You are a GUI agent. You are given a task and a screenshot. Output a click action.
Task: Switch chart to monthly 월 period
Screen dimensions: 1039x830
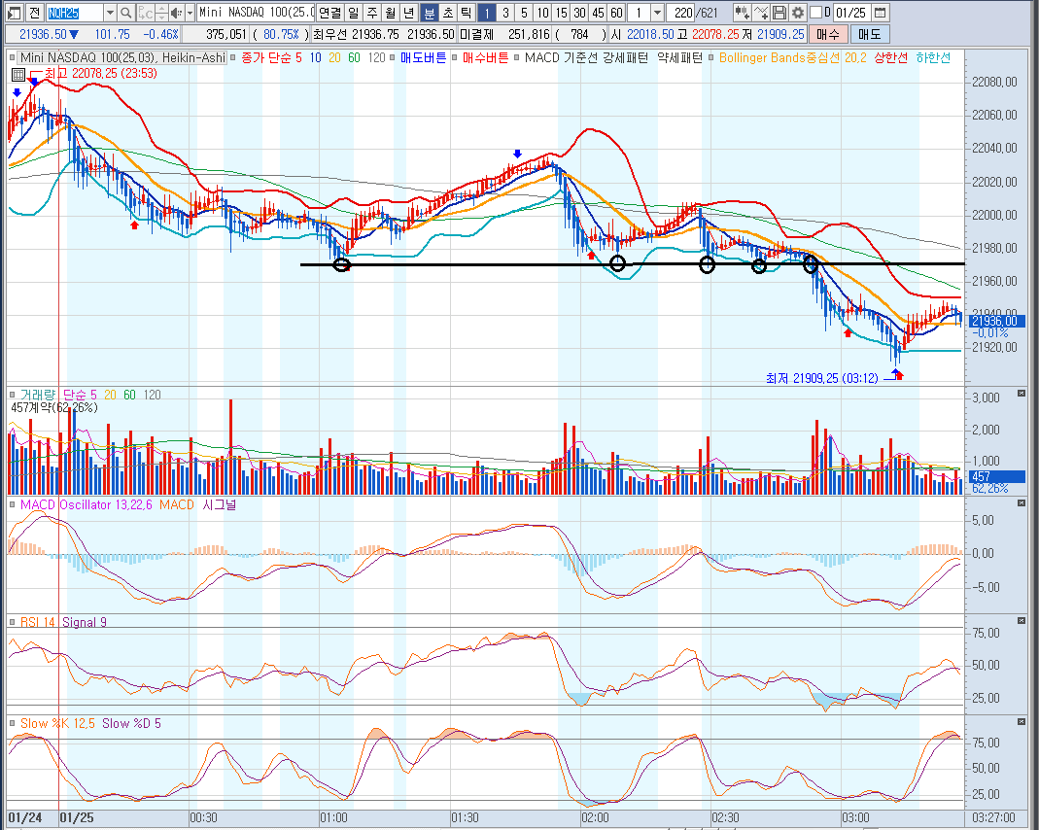click(391, 12)
